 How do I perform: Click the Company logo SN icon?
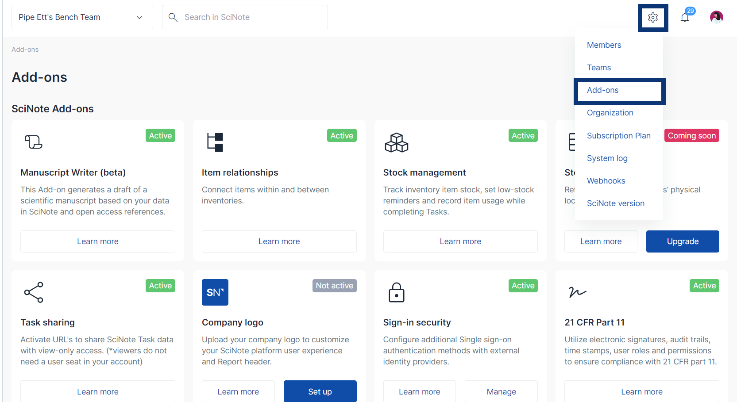click(x=215, y=292)
